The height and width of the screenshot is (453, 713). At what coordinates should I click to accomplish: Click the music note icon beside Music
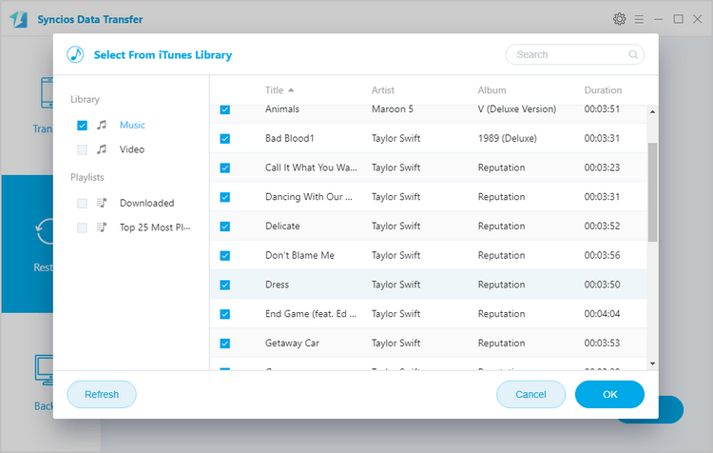coord(102,125)
